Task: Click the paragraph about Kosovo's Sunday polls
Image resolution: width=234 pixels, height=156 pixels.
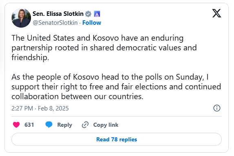Action: (x=116, y=87)
